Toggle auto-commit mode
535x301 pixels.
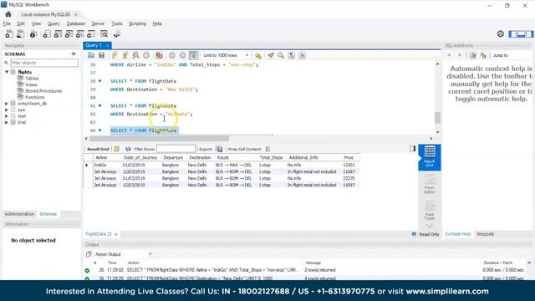click(x=193, y=55)
